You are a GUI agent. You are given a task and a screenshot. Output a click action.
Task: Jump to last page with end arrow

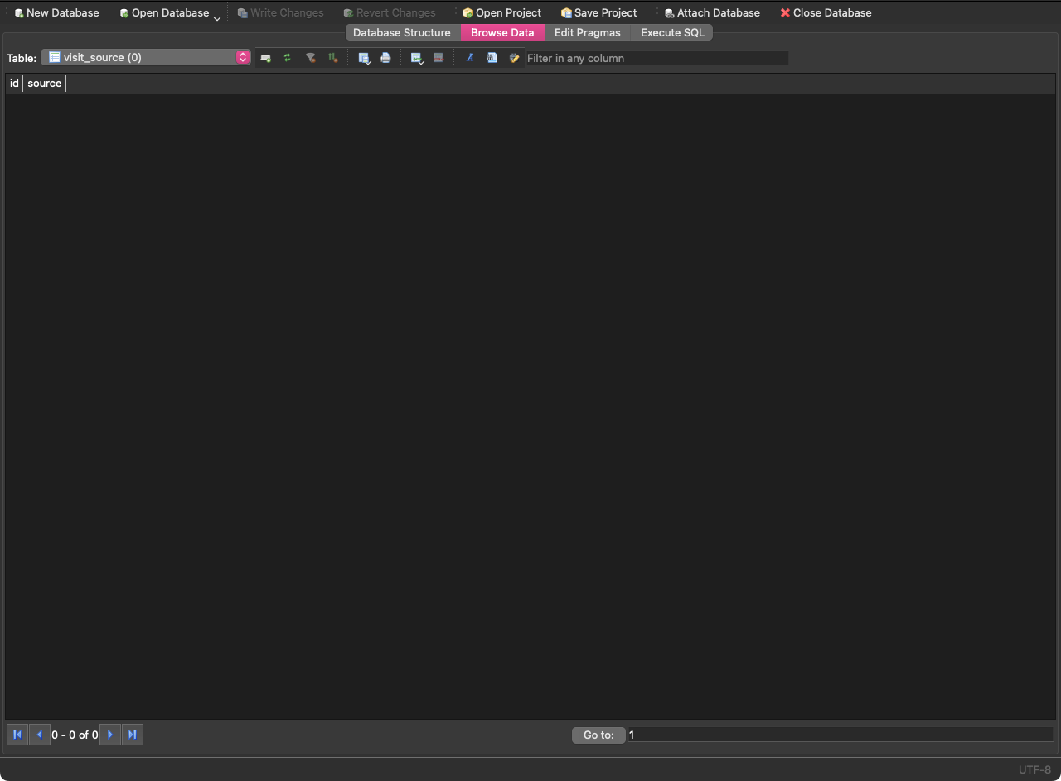click(x=133, y=735)
